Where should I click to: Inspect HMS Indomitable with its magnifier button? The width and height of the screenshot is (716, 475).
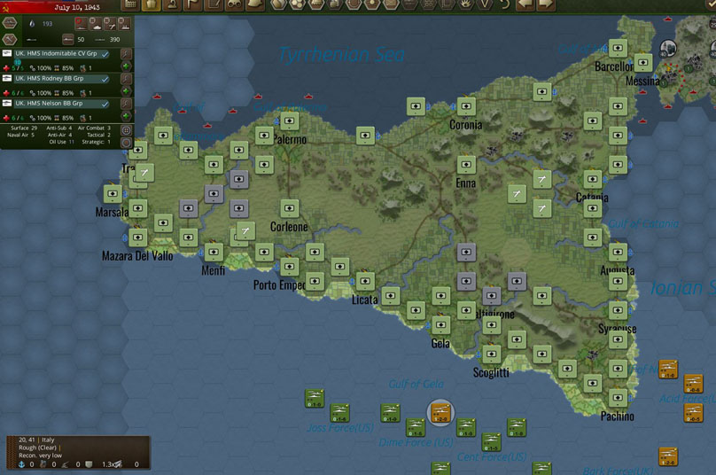126,54
